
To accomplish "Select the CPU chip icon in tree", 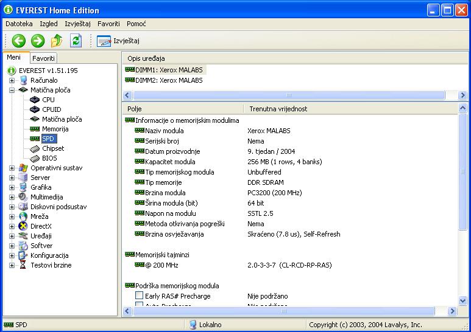I will (35, 100).
